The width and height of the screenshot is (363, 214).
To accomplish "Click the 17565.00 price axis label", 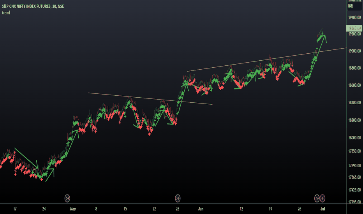I will coord(354,177).
